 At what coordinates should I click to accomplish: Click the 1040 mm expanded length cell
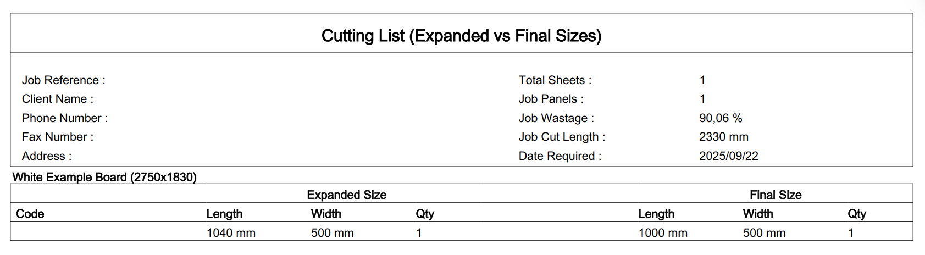tap(231, 233)
